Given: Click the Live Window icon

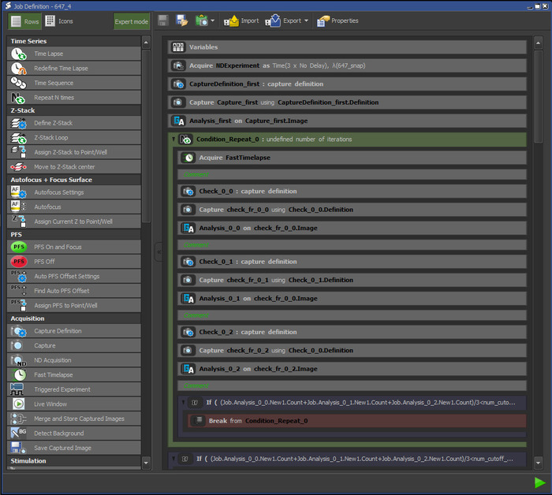Looking at the screenshot, I should pos(19,404).
